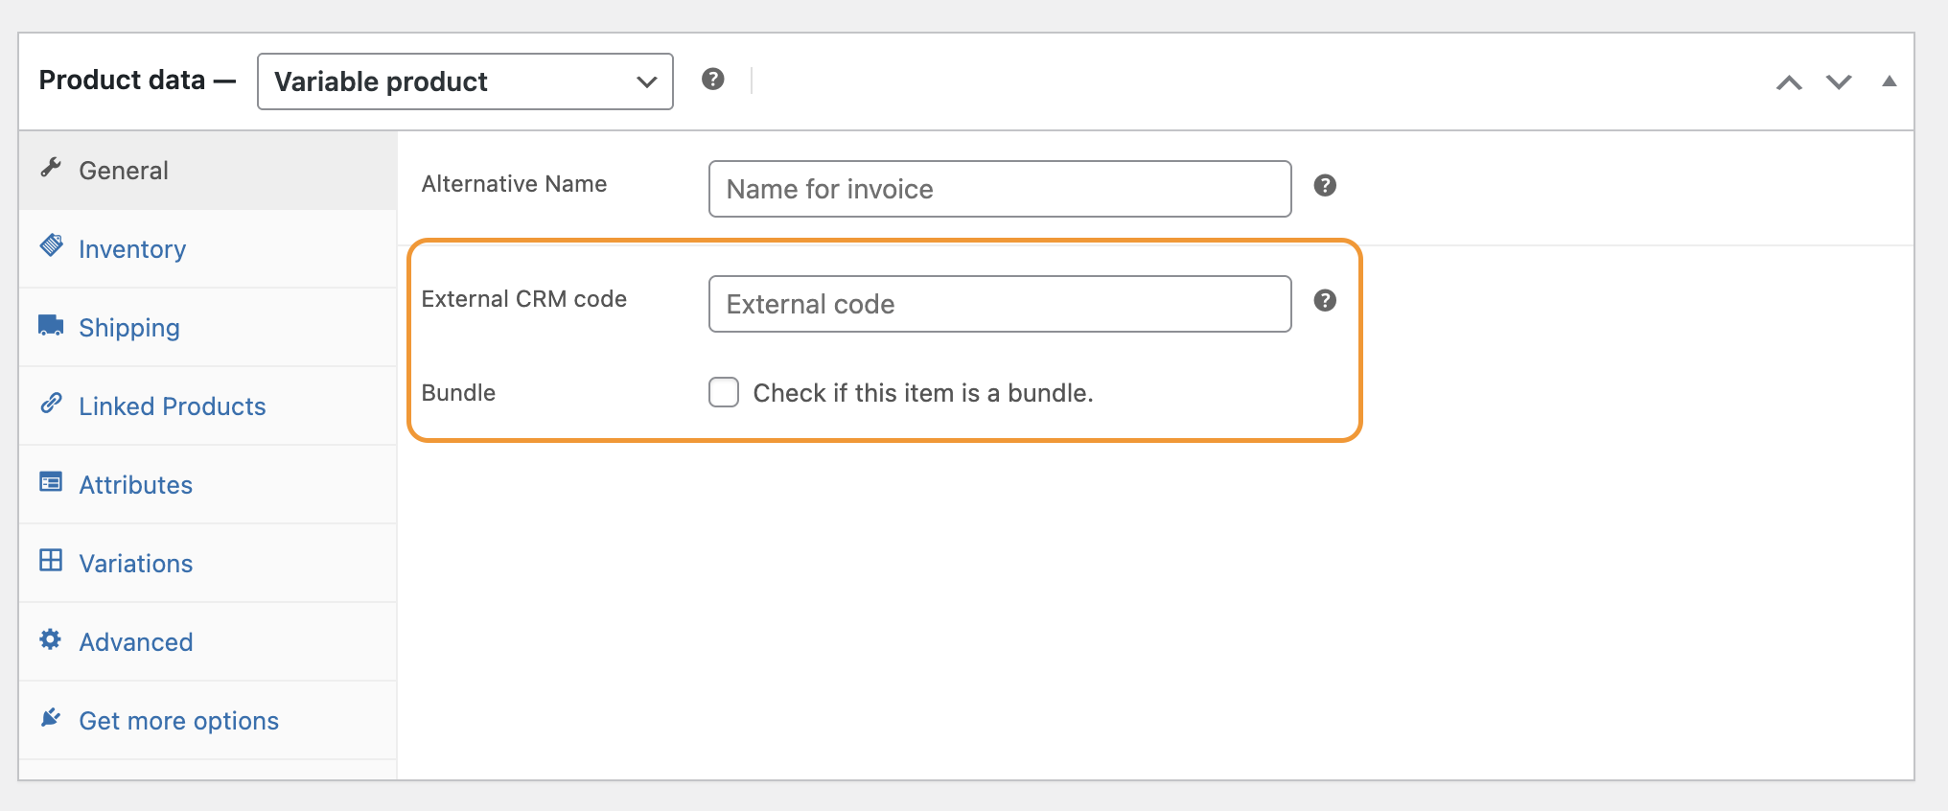Focus the External code input field

999,304
